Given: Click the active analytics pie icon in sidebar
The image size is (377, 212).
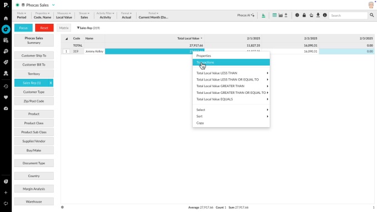Looking at the screenshot, I should [6, 29].
